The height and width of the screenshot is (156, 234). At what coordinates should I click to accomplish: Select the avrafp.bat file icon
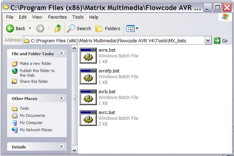point(88,76)
